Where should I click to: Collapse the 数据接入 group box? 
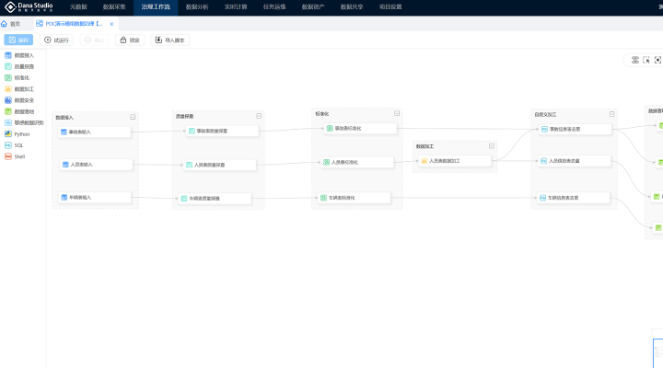pyautogui.click(x=133, y=117)
